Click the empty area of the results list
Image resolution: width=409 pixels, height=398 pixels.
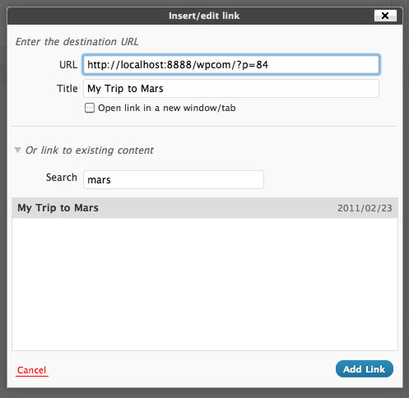pos(205,284)
